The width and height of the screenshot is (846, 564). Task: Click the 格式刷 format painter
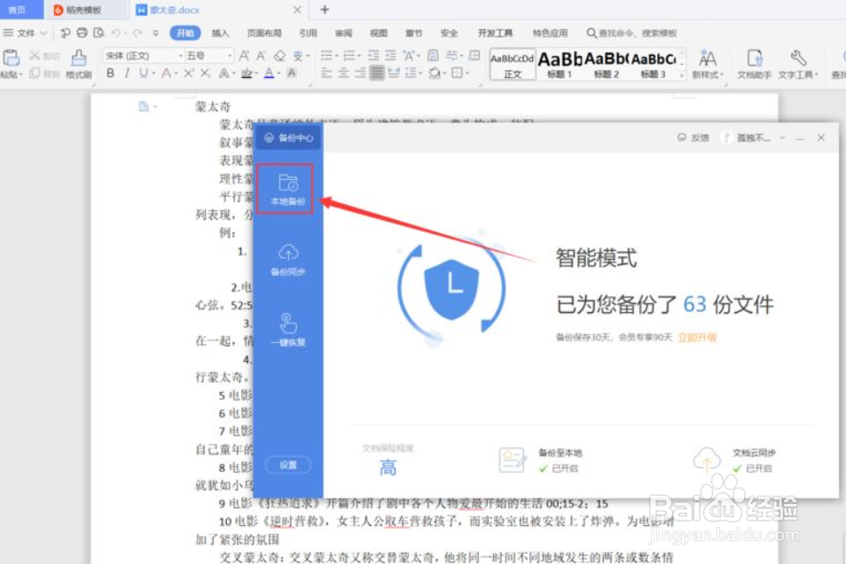[79, 64]
